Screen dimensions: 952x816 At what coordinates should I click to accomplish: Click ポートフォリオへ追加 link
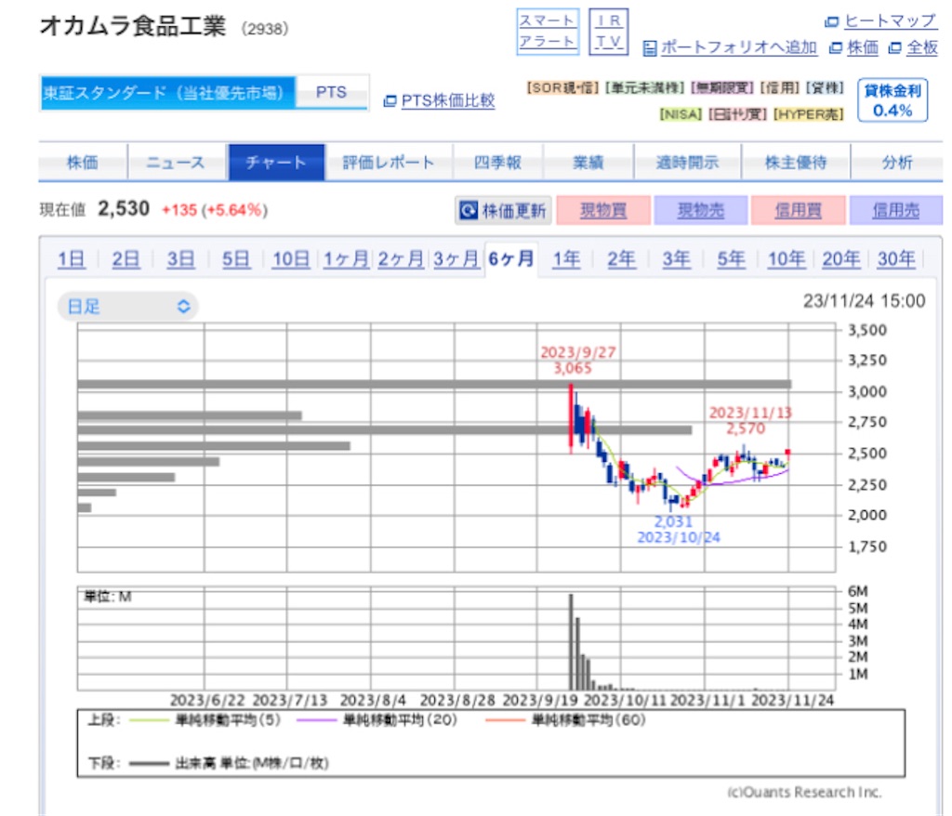pyautogui.click(x=738, y=47)
